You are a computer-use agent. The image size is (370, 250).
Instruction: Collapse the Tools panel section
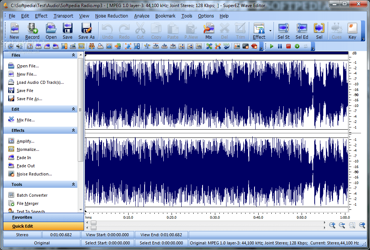[x=73, y=184]
